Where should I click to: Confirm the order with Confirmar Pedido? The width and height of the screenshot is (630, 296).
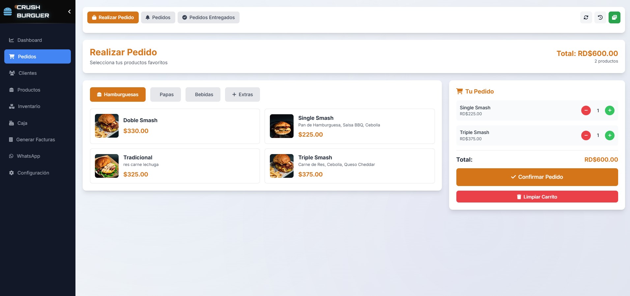tap(537, 177)
